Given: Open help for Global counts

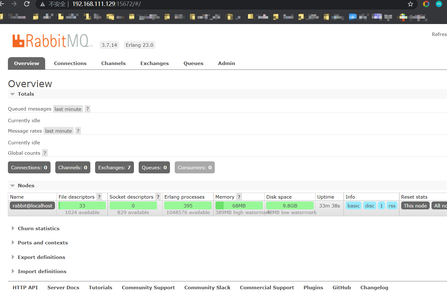Looking at the screenshot, I should pyautogui.click(x=45, y=153).
